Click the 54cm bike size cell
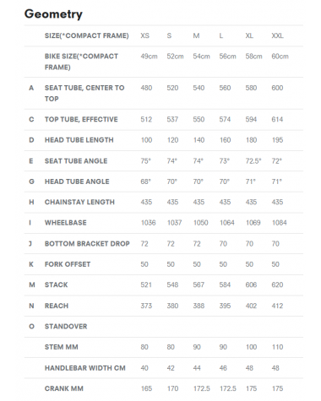The height and width of the screenshot is (401, 321). pyautogui.click(x=201, y=57)
